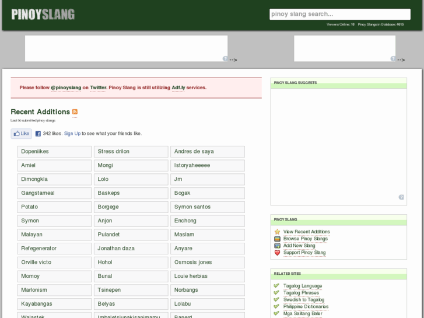Open the slang entry Mongi
This screenshot has height=318, width=424.
[x=131, y=165]
